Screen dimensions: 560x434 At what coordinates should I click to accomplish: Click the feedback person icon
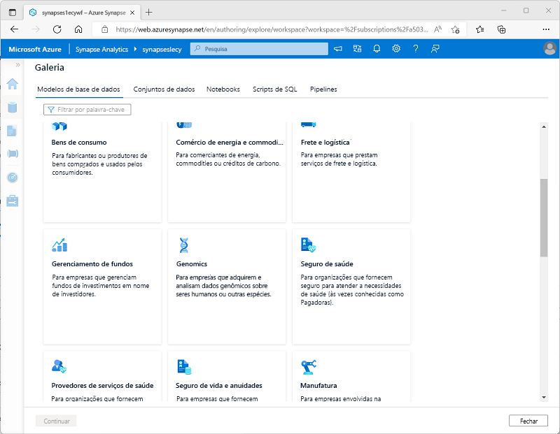435,49
